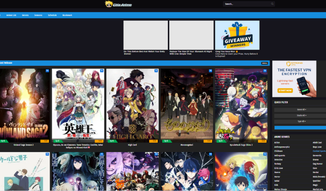Click the StrongVPN shield logo in ad
The height and width of the screenshot is (191, 326).
click(288, 64)
